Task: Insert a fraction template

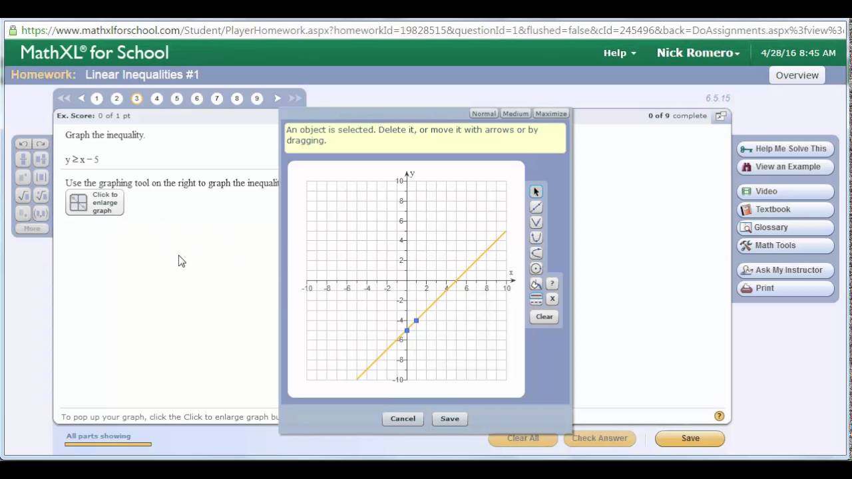Action: point(23,159)
